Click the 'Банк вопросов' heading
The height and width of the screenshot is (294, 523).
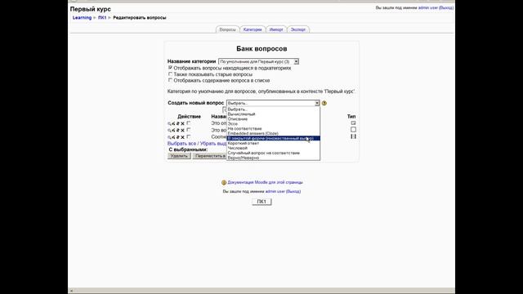261,49
